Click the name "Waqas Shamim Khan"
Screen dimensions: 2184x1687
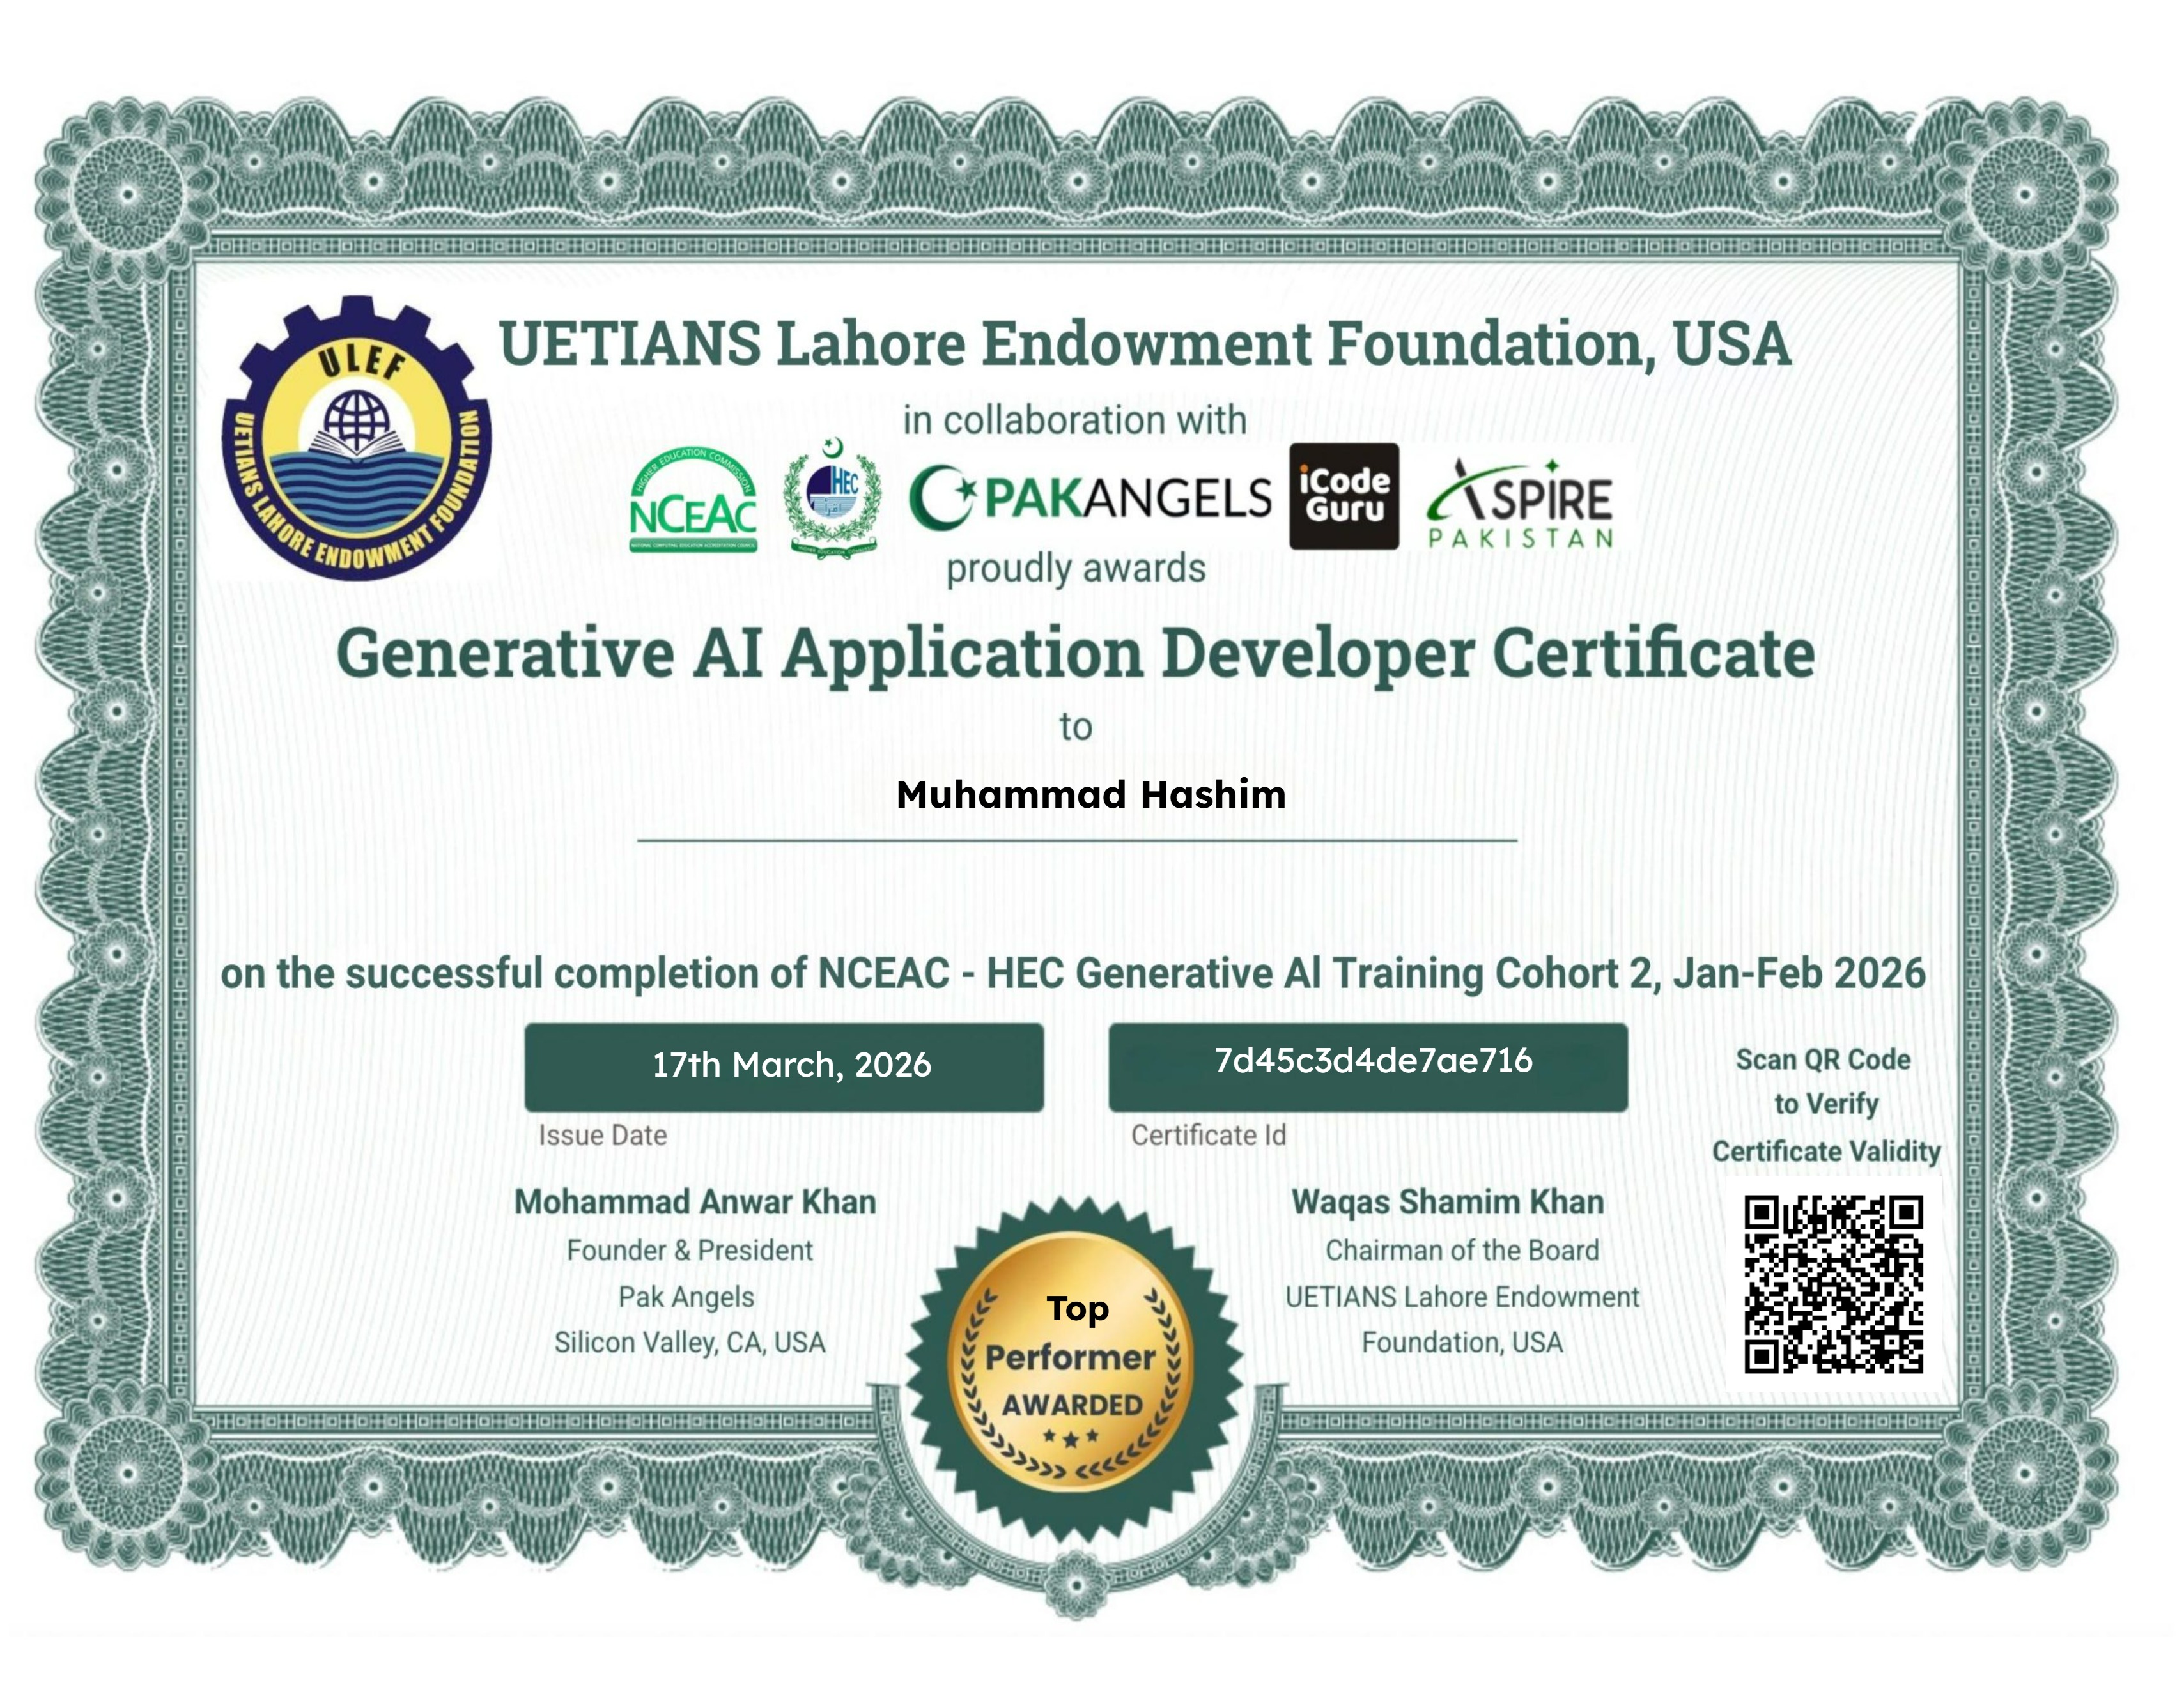coord(1448,1202)
